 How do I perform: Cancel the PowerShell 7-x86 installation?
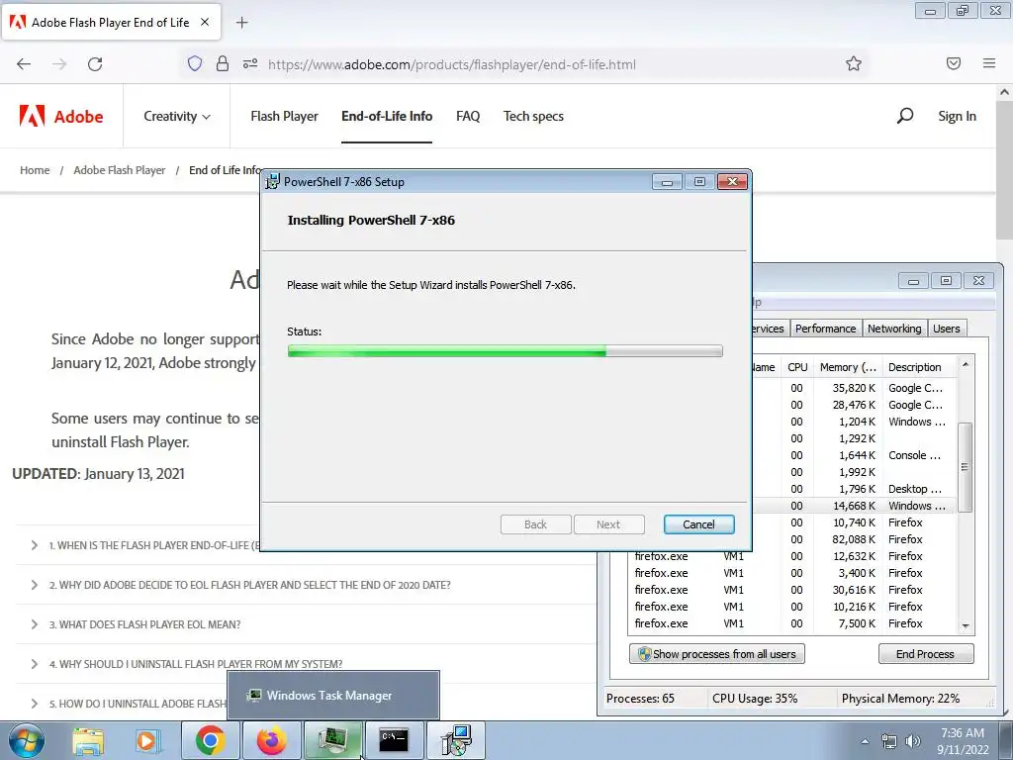click(699, 524)
